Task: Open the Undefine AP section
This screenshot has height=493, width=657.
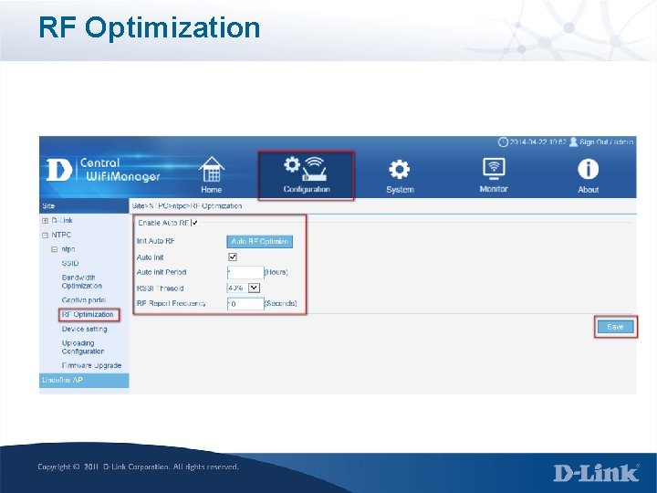Action: pos(84,380)
